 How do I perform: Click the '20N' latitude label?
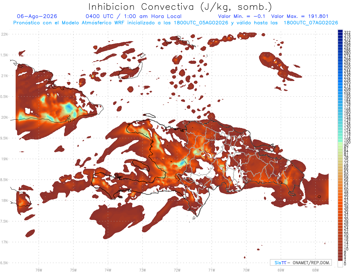click(x=5, y=117)
